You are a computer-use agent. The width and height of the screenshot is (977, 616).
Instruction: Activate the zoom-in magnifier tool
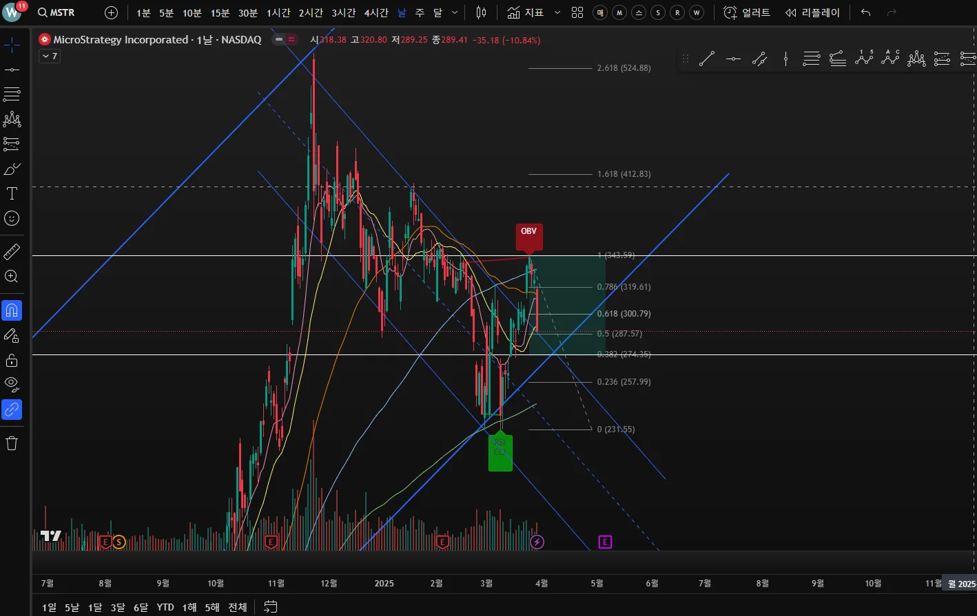point(12,277)
